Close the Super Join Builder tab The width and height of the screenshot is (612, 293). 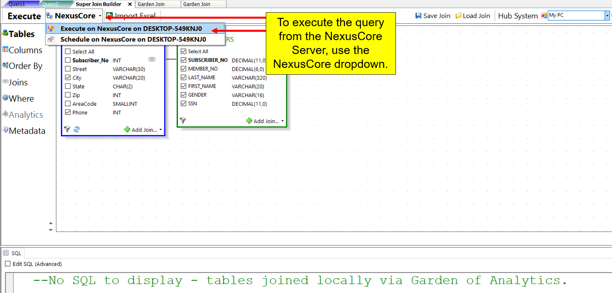[x=130, y=4]
